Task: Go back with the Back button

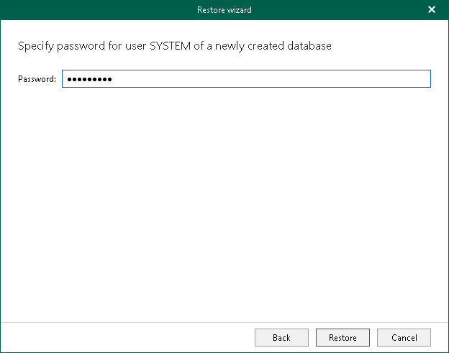Action: click(x=281, y=337)
